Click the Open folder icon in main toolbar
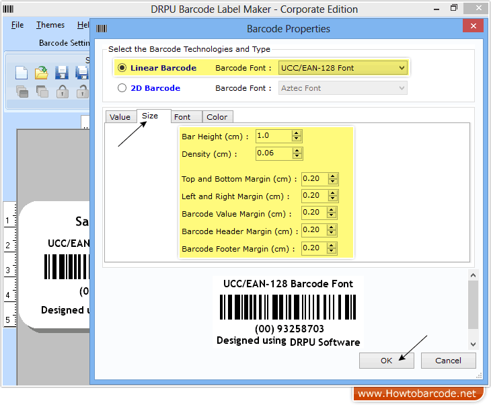This screenshot has height=405, width=491. click(x=41, y=73)
